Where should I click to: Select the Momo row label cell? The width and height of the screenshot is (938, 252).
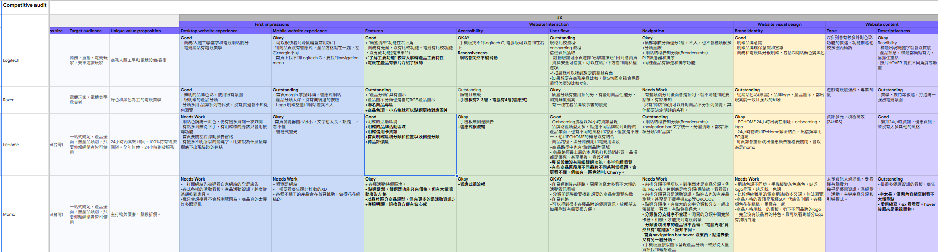click(x=24, y=214)
